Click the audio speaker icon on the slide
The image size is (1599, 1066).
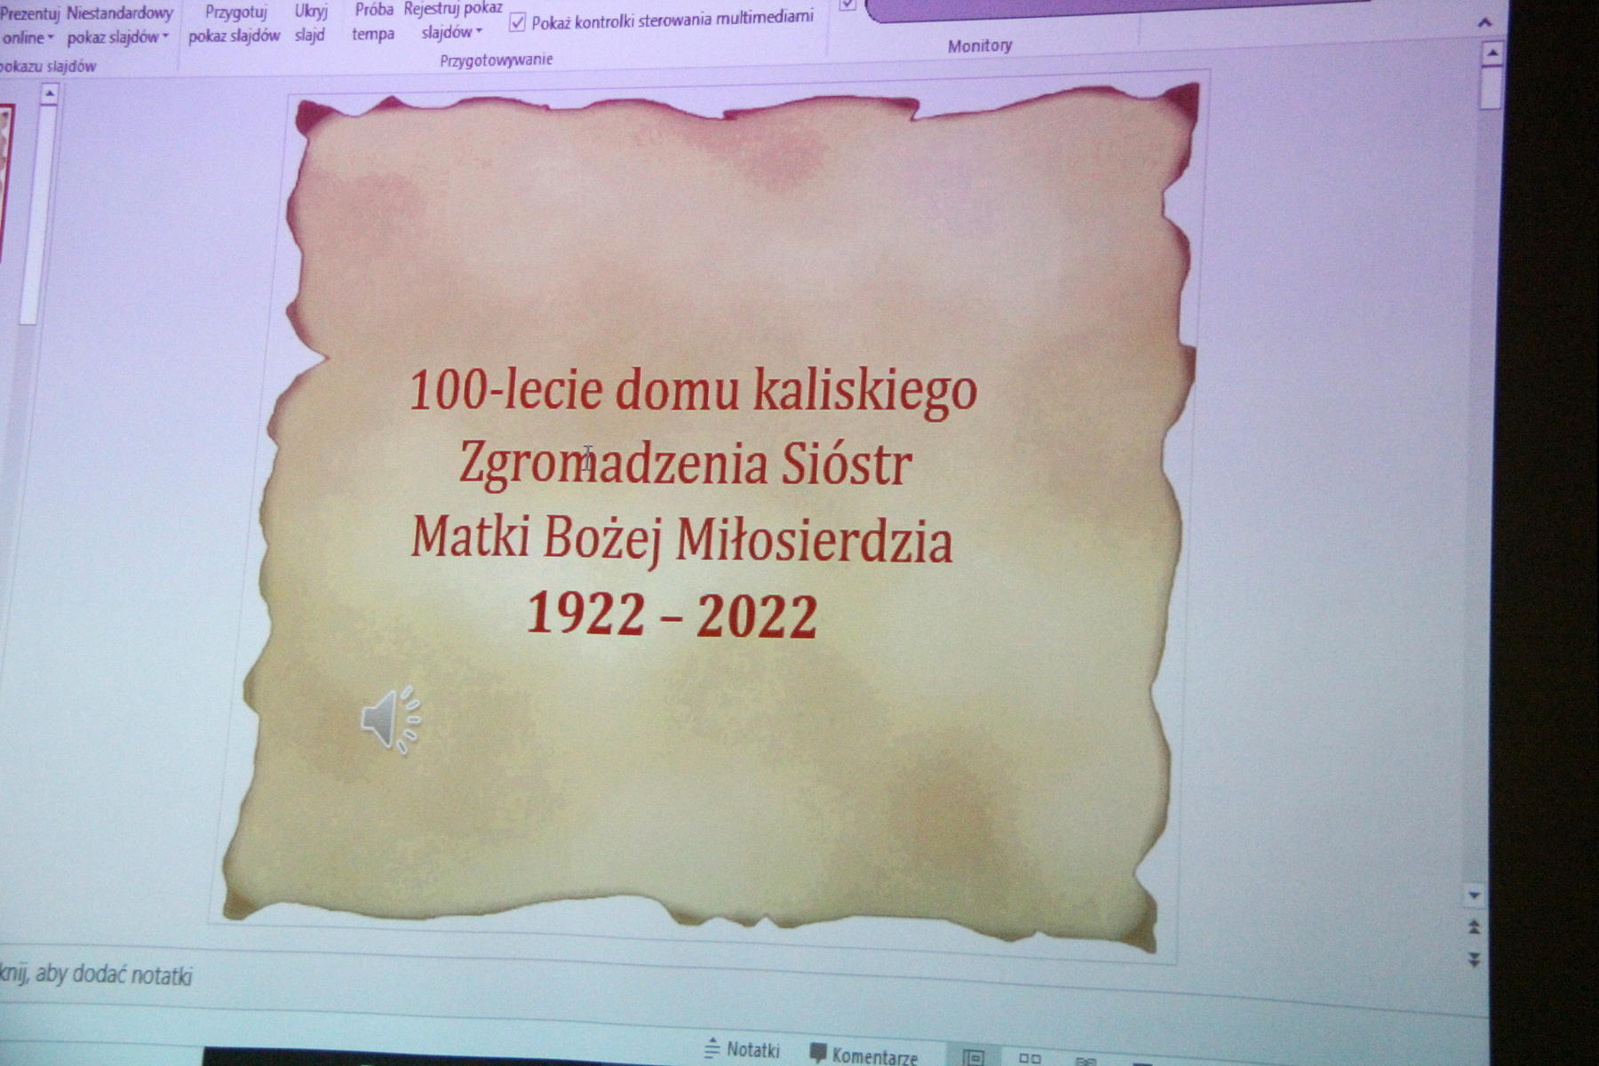pyautogui.click(x=391, y=720)
